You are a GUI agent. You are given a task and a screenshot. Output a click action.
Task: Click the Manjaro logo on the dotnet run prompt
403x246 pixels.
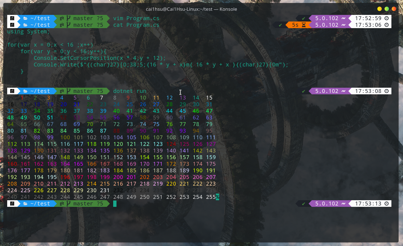[12, 91]
